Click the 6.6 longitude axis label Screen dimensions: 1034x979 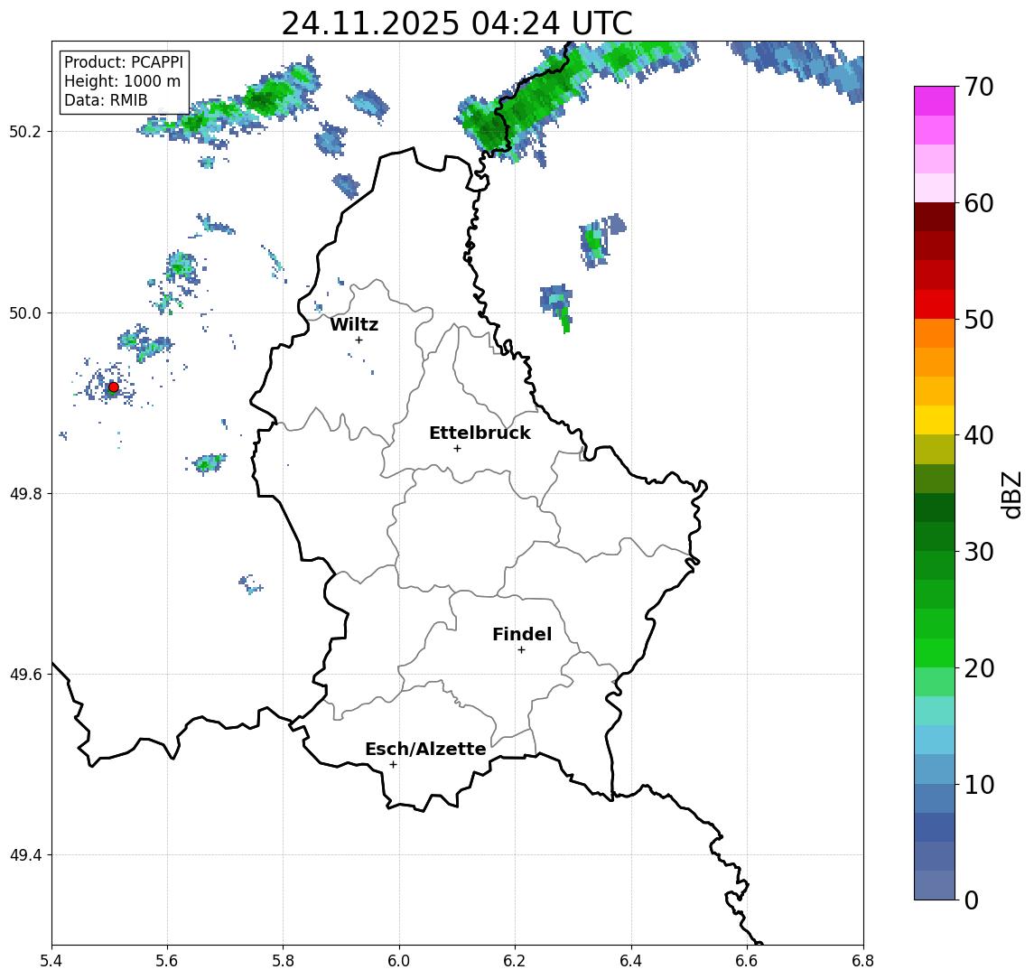pyautogui.click(x=747, y=961)
